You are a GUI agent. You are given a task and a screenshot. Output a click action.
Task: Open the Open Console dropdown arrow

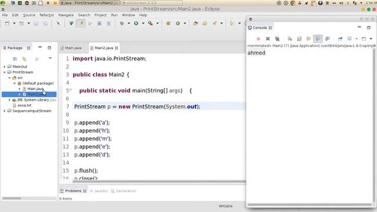coord(371,39)
